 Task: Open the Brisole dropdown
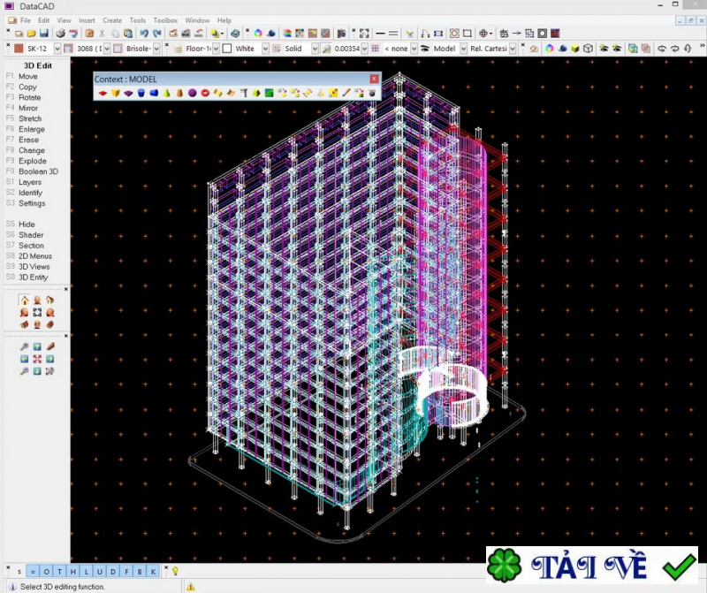point(156,49)
